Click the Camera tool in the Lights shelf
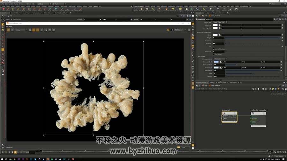This screenshot has height=161, width=287. [136, 9]
